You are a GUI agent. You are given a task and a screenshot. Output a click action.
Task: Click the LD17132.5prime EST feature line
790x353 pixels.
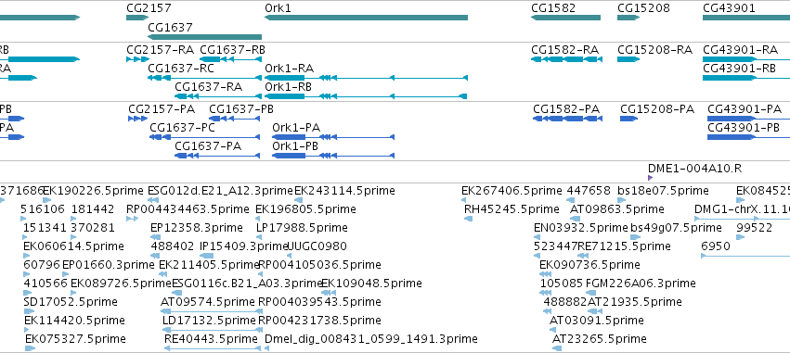[212, 330]
